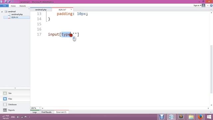Click the sendmail folder icon
Image resolution: width=213 pixels, height=120 pixels.
[x=6, y=12]
